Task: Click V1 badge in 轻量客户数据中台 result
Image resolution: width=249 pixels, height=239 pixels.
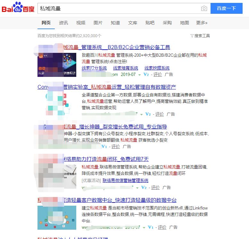Action: [150, 227]
